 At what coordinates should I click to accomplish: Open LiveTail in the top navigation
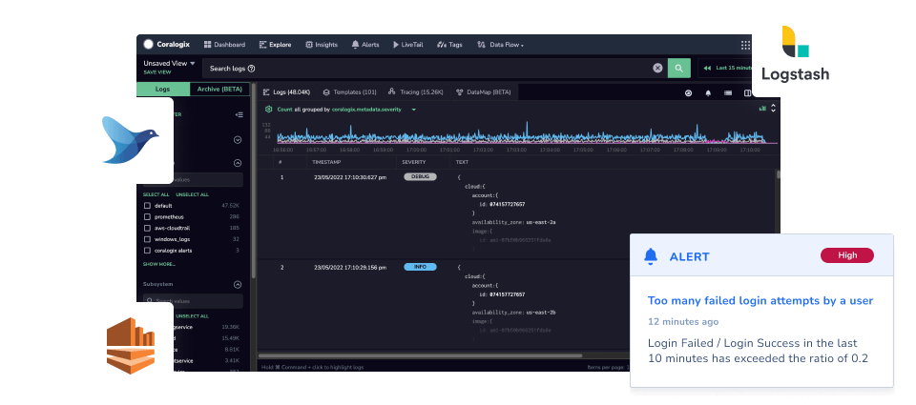pos(407,45)
